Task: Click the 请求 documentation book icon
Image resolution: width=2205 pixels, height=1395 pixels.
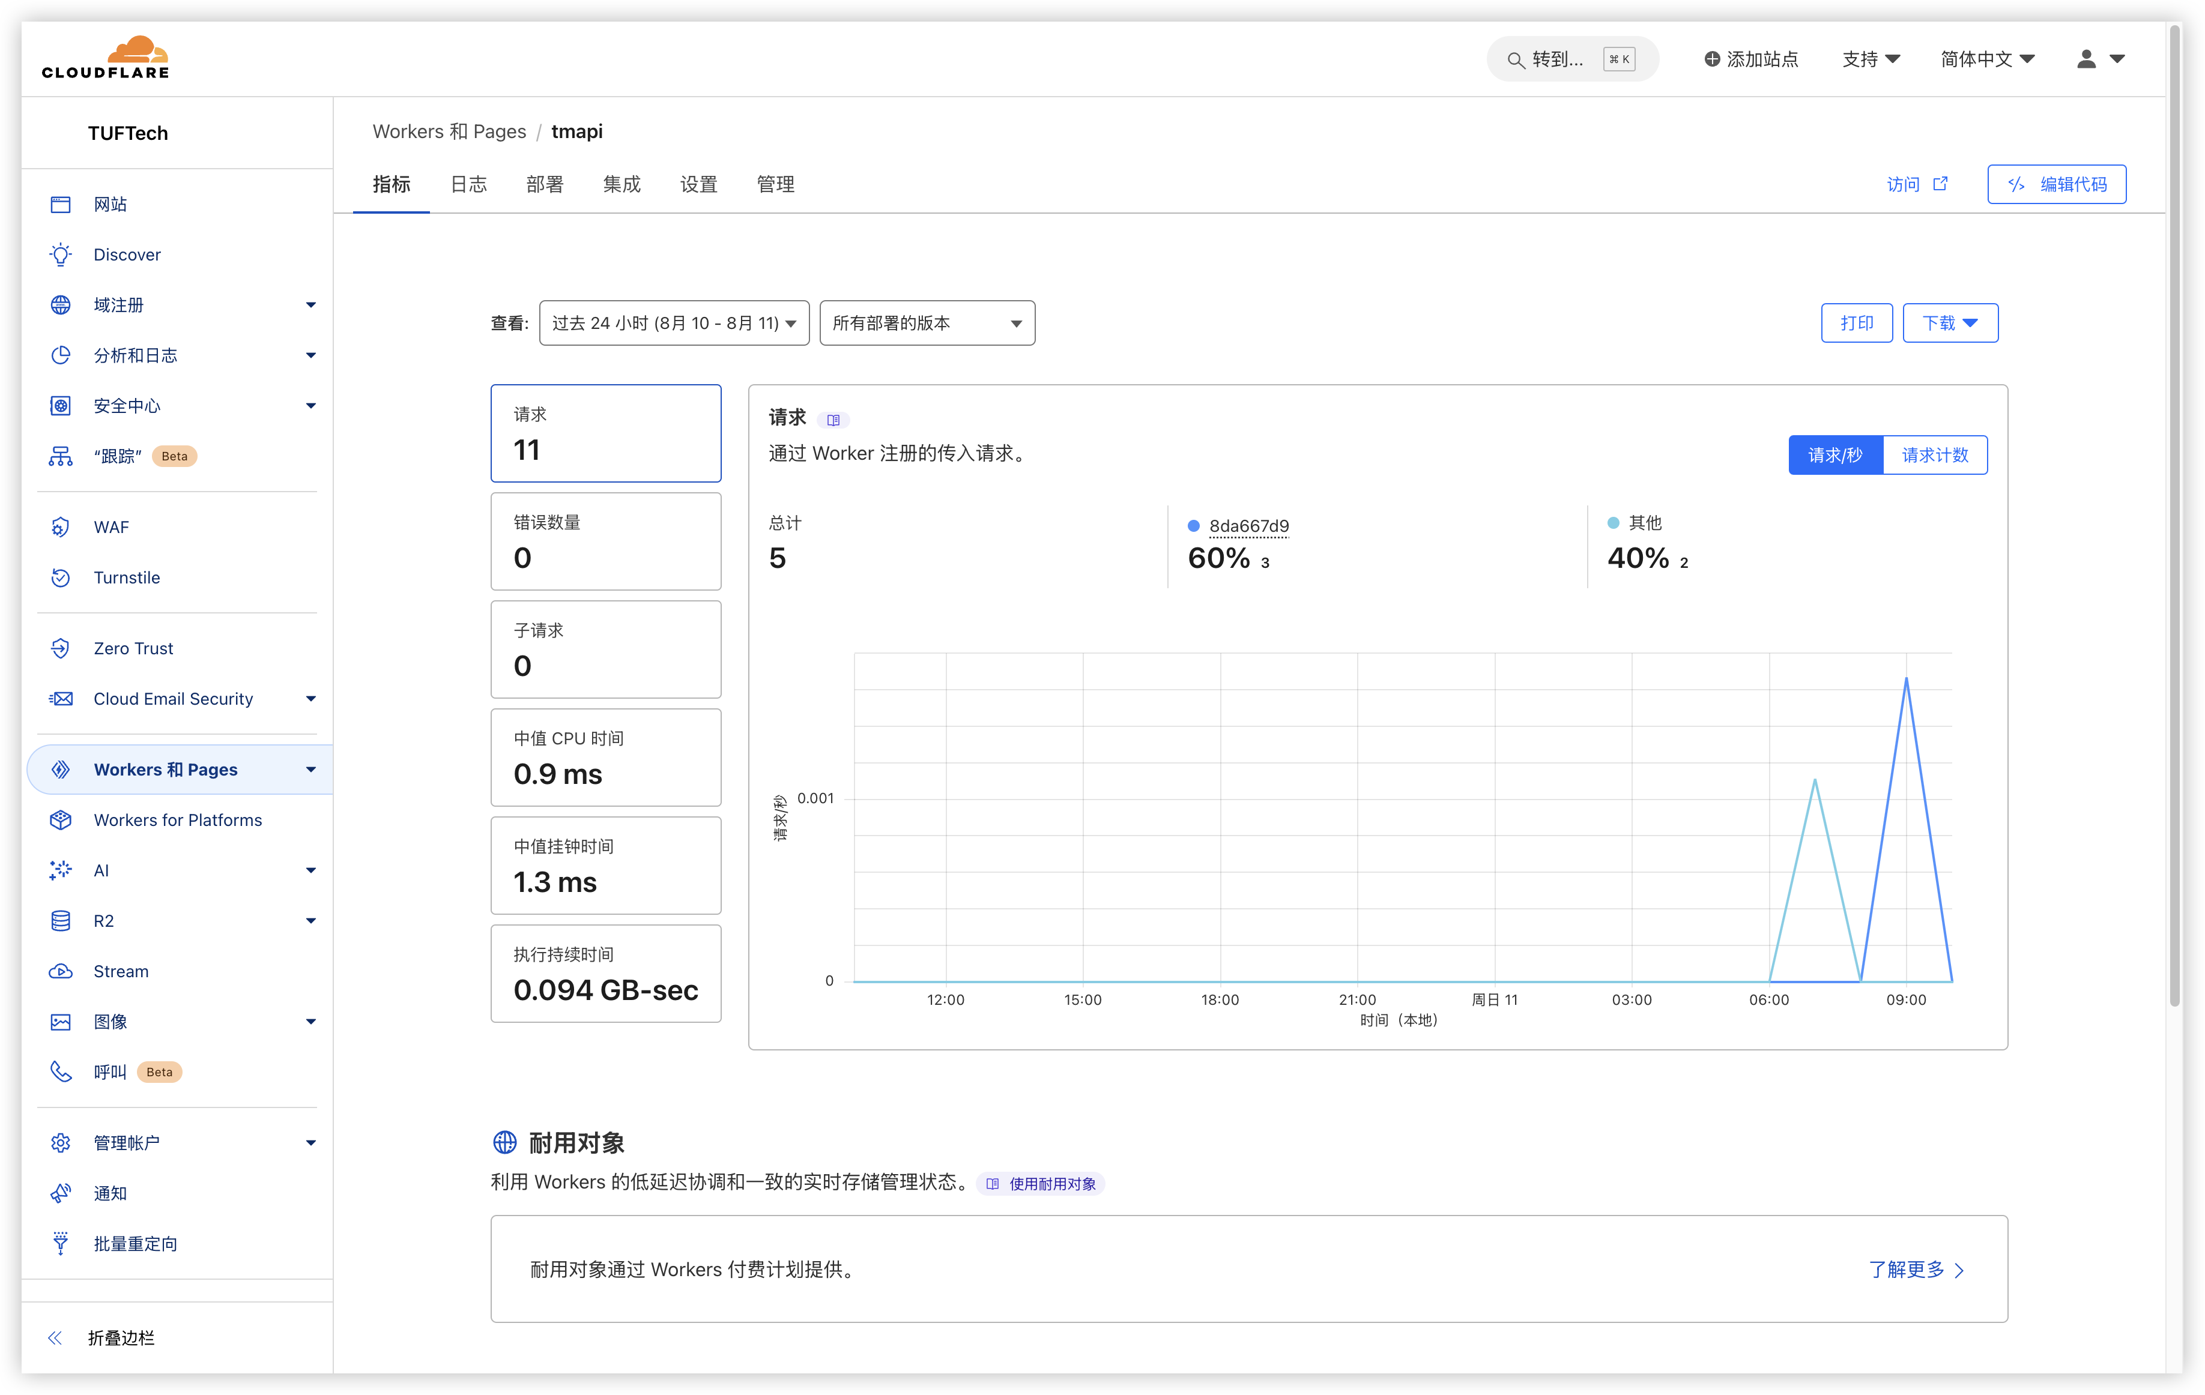Action: tap(832, 420)
